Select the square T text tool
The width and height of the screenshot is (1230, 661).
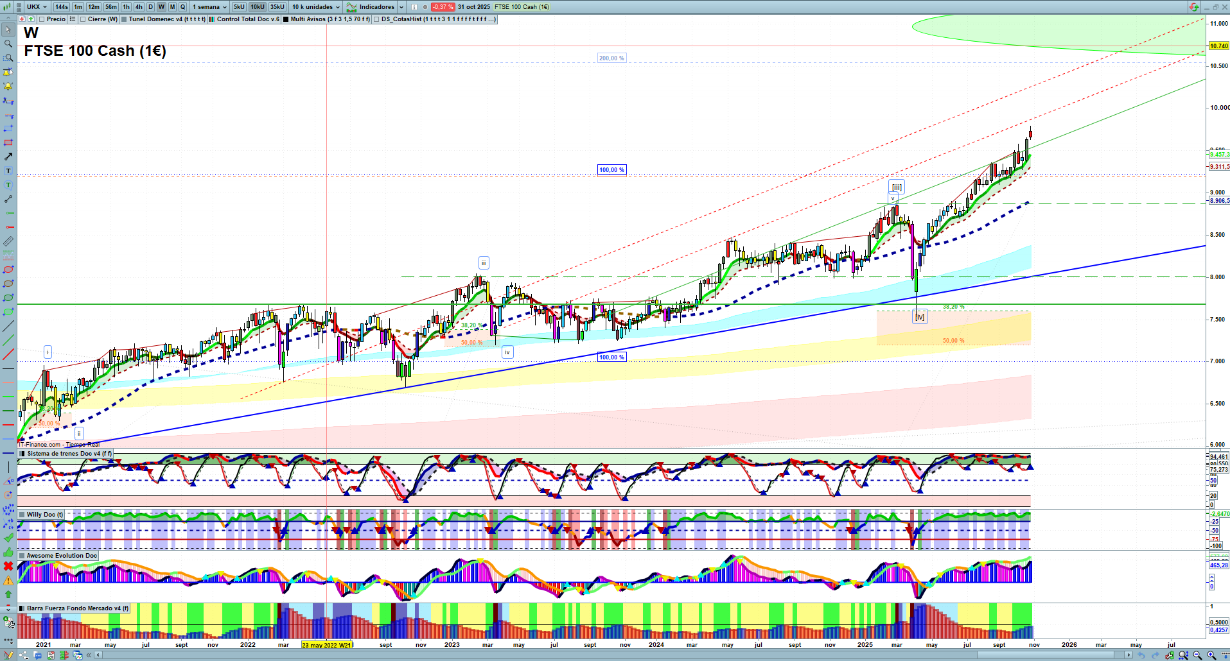click(8, 171)
